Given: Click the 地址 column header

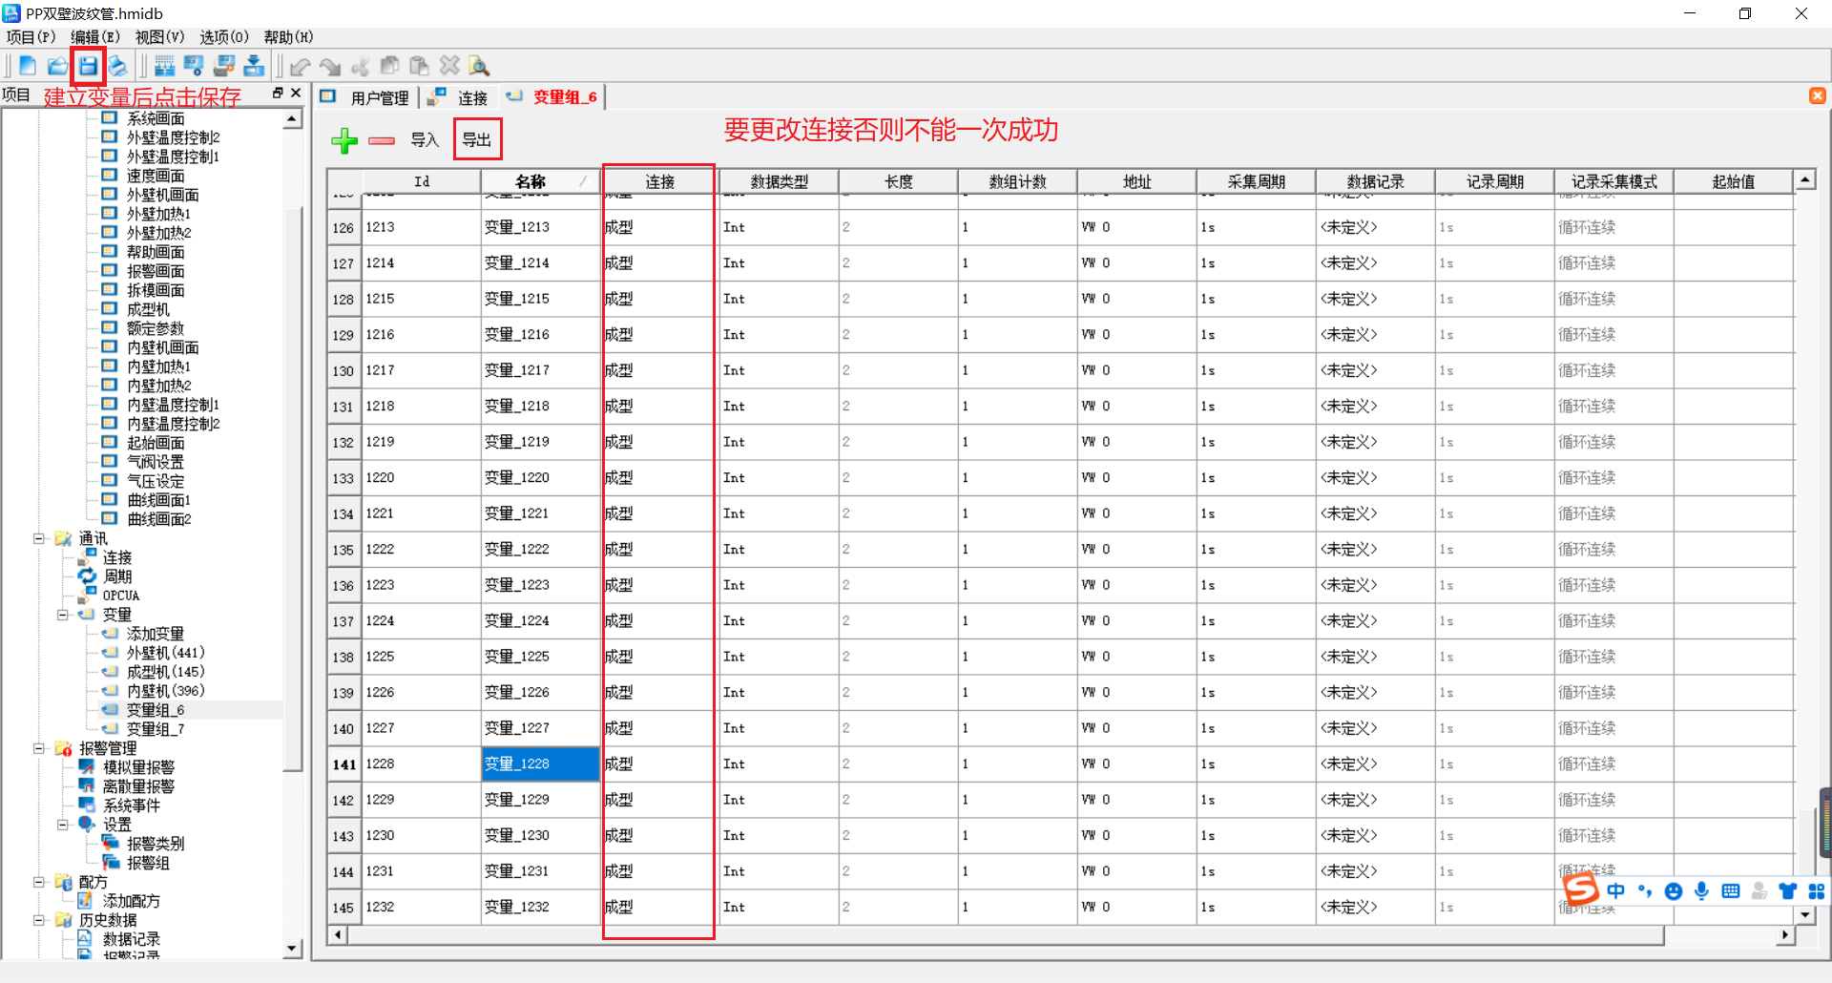Looking at the screenshot, I should point(1136,181).
